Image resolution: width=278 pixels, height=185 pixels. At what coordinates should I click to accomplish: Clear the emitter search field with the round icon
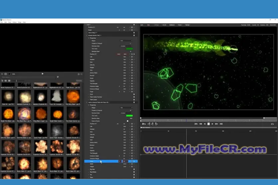point(58,77)
